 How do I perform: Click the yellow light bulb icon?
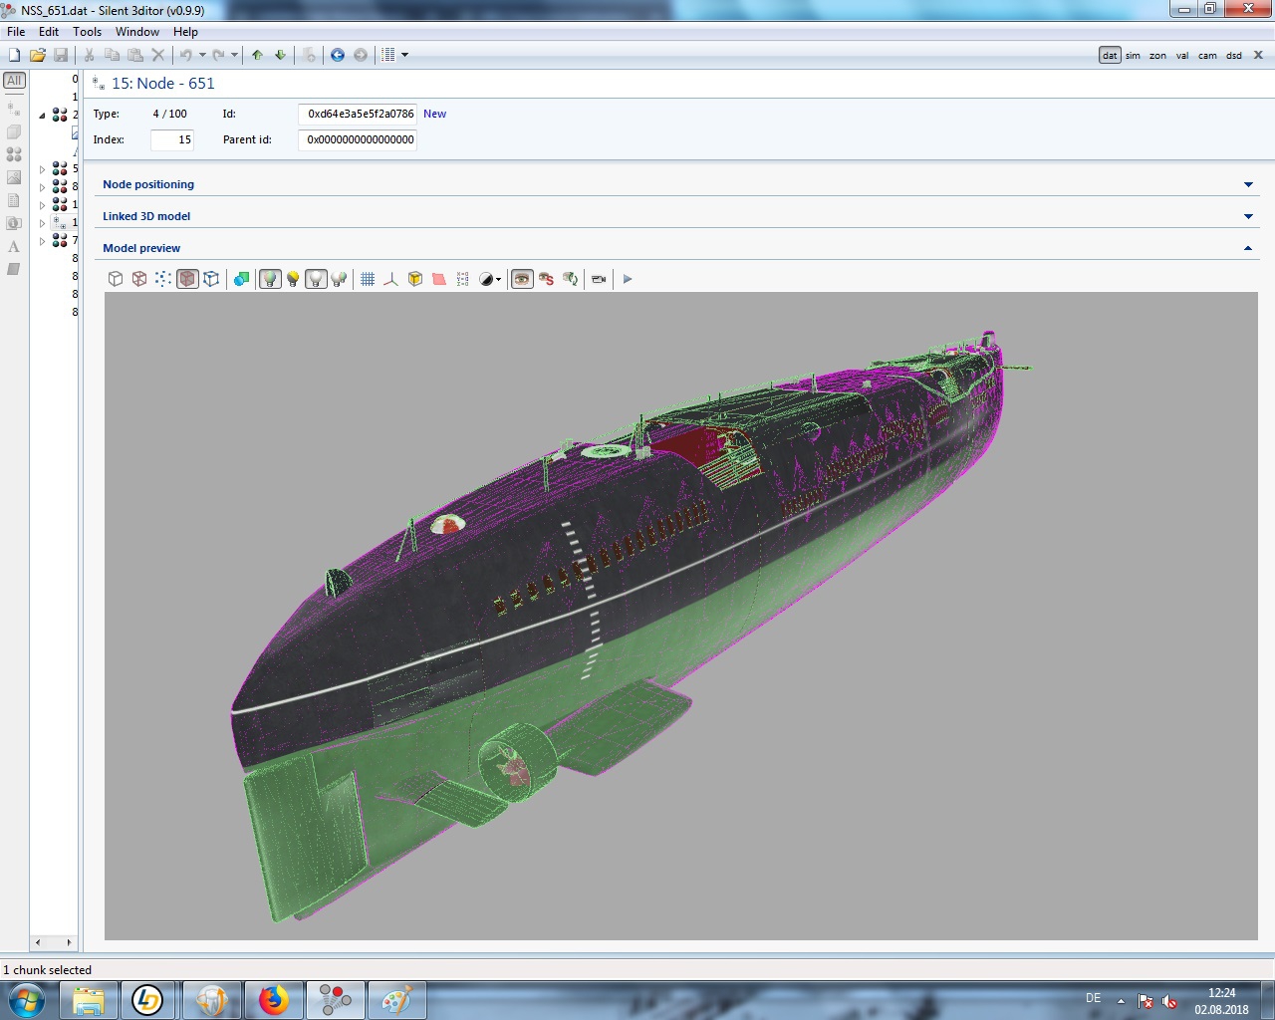click(x=293, y=279)
